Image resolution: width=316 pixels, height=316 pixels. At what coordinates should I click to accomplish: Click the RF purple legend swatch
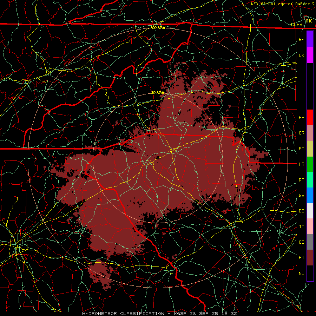tap(310, 39)
